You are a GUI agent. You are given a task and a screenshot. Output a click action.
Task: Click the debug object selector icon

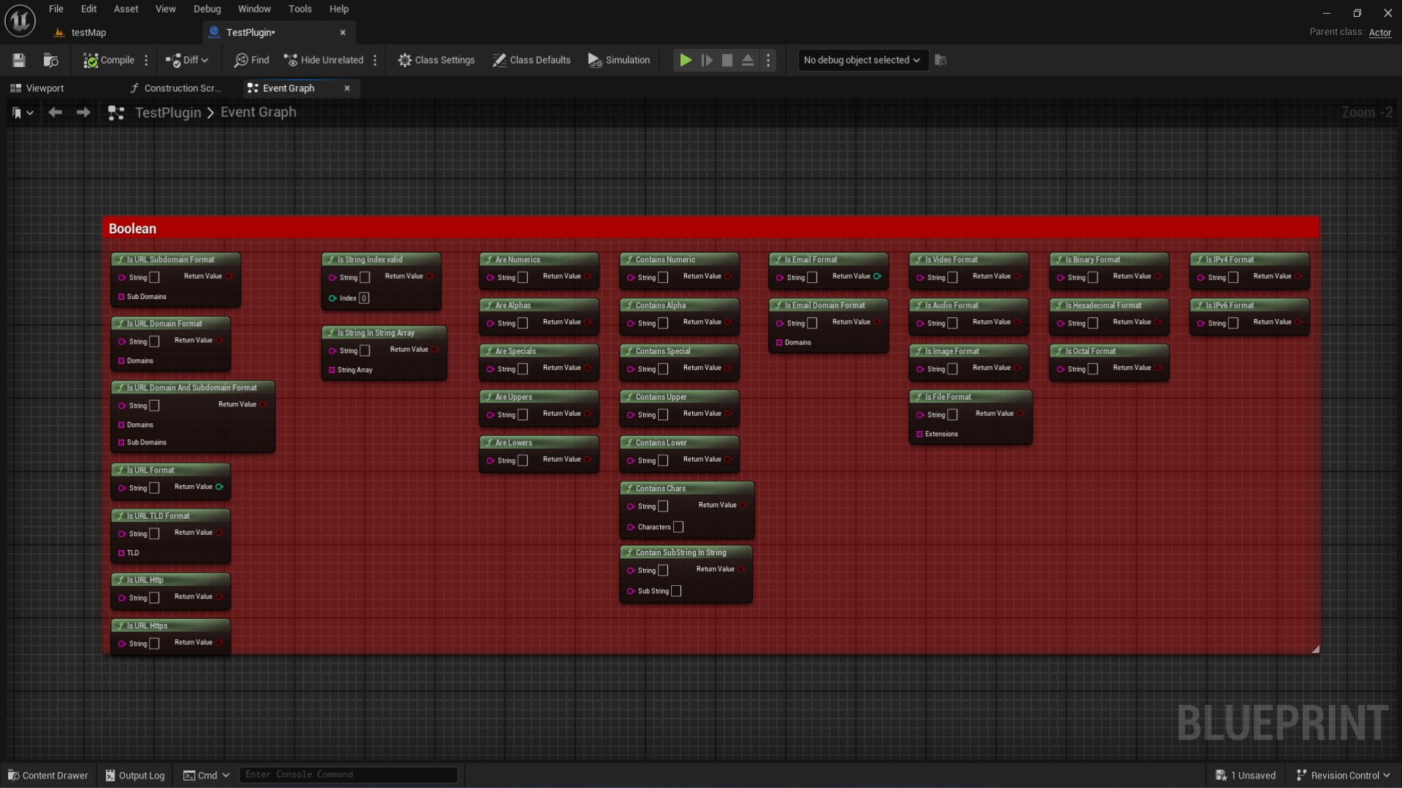tap(941, 61)
